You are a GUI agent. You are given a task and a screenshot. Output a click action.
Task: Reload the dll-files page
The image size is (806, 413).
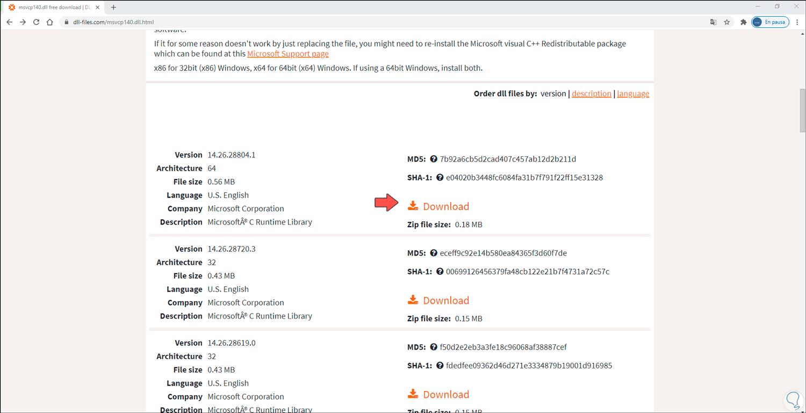point(36,22)
